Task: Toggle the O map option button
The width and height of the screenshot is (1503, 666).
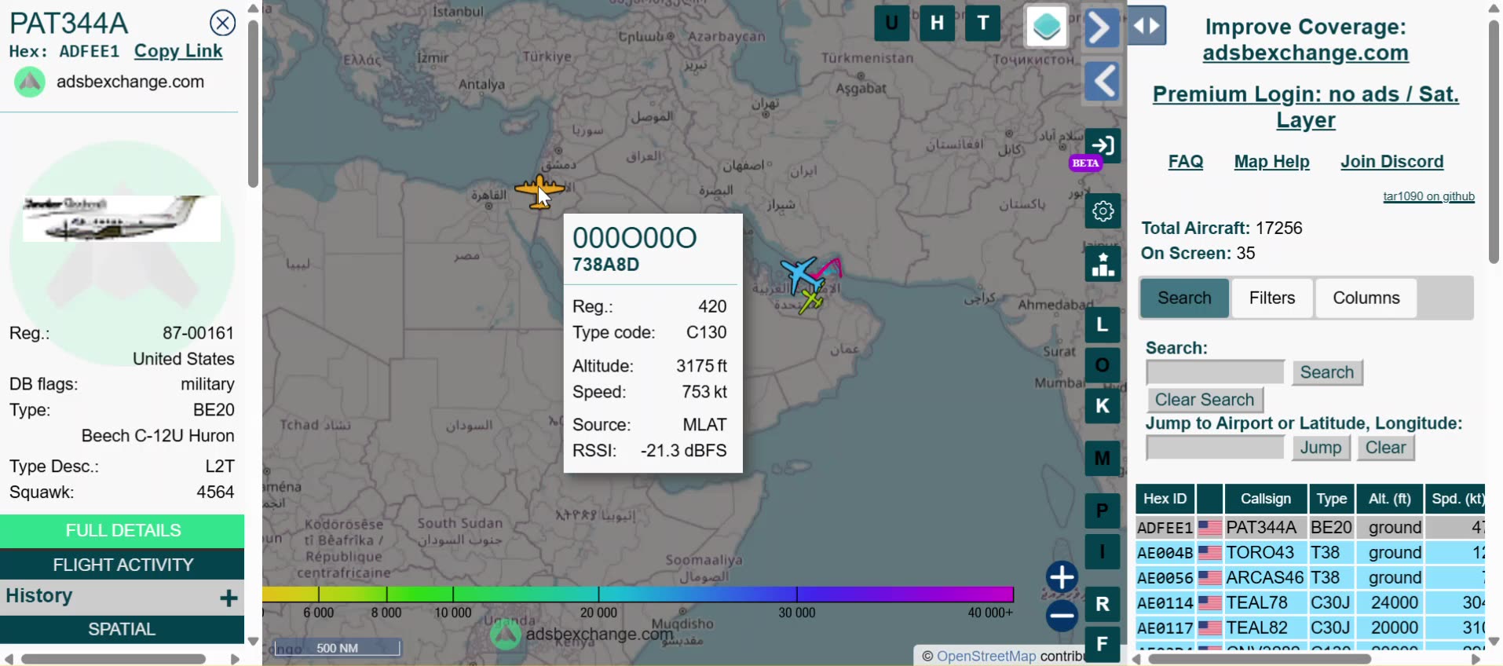Action: pos(1103,365)
